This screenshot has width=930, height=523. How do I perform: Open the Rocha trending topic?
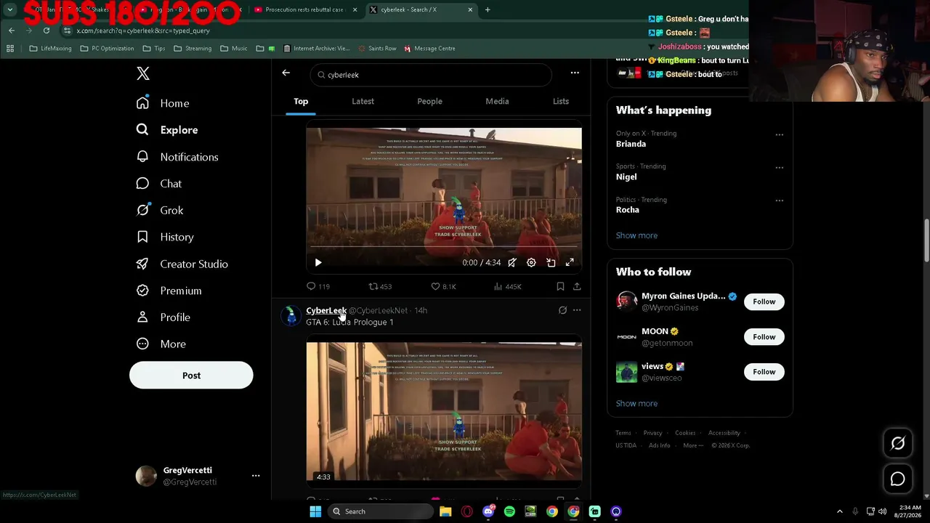click(x=628, y=210)
